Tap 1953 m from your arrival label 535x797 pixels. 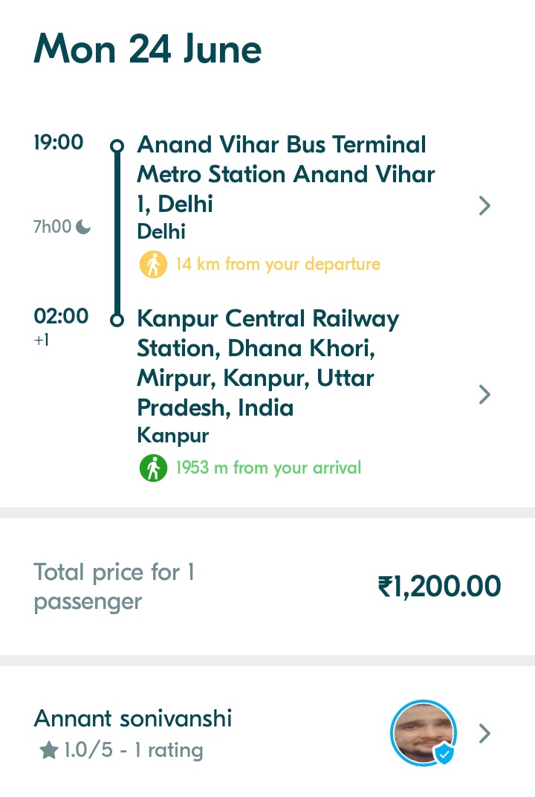[x=268, y=468]
